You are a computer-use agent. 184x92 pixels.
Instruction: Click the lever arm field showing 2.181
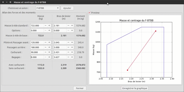pos(60,26)
